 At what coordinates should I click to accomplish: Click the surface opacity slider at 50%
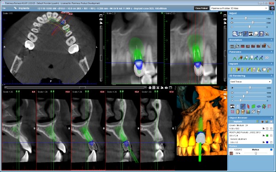point(256,153)
